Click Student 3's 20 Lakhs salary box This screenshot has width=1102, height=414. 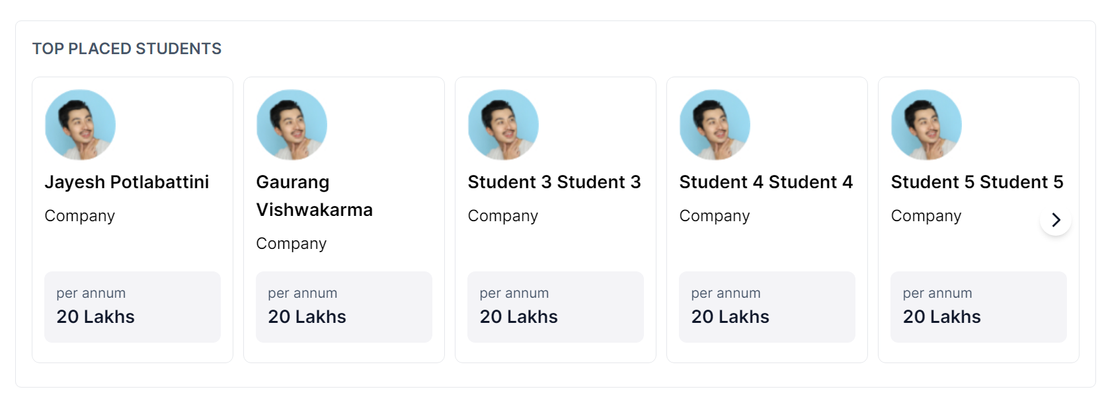pyautogui.click(x=555, y=307)
